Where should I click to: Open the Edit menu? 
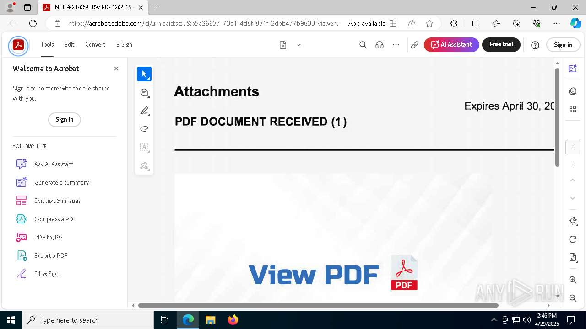(69, 45)
